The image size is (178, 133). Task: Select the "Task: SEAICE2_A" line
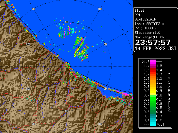(x=149, y=24)
